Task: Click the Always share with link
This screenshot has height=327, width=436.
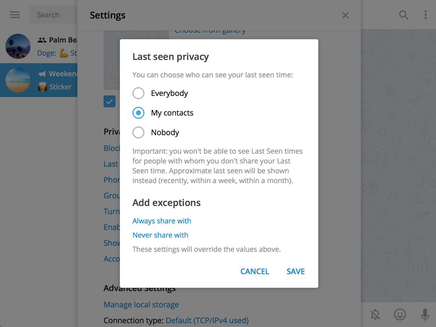Action: [x=162, y=221]
